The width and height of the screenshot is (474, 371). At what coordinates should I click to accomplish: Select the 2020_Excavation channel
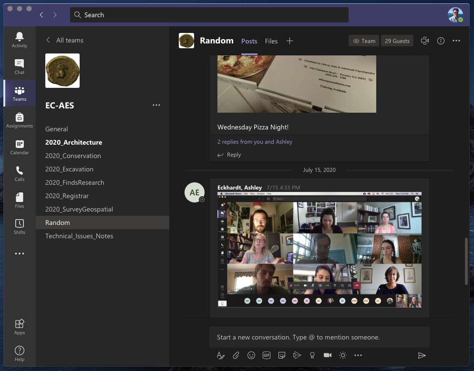(69, 169)
